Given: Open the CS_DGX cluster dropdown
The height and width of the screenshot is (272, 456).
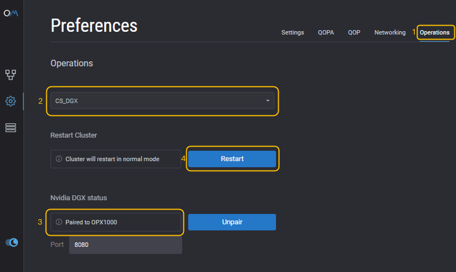Looking at the screenshot, I should tap(162, 101).
